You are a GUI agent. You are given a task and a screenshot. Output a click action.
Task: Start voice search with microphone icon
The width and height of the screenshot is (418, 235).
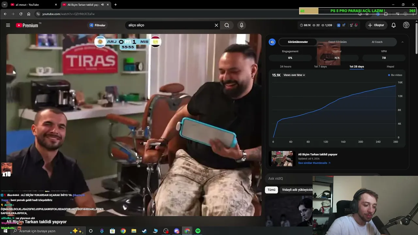[242, 25]
